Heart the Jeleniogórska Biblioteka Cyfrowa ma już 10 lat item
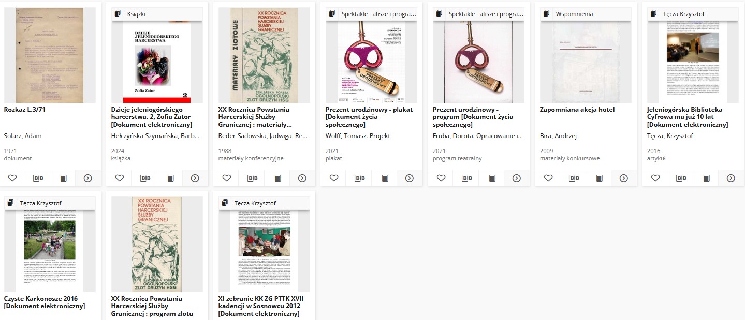The image size is (745, 320). point(655,178)
